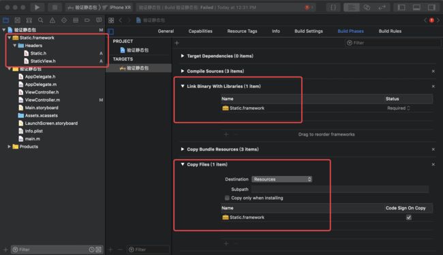Open the Destination Resources dropdown
The height and width of the screenshot is (255, 443).
click(281, 179)
